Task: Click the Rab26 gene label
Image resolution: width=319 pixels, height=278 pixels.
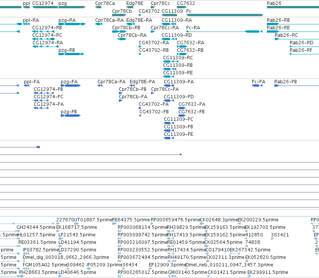Action: click(274, 3)
